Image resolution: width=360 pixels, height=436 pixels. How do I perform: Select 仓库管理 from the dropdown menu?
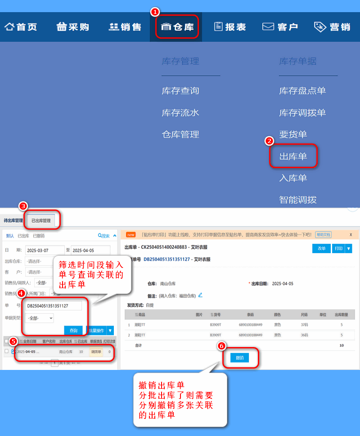(x=180, y=134)
